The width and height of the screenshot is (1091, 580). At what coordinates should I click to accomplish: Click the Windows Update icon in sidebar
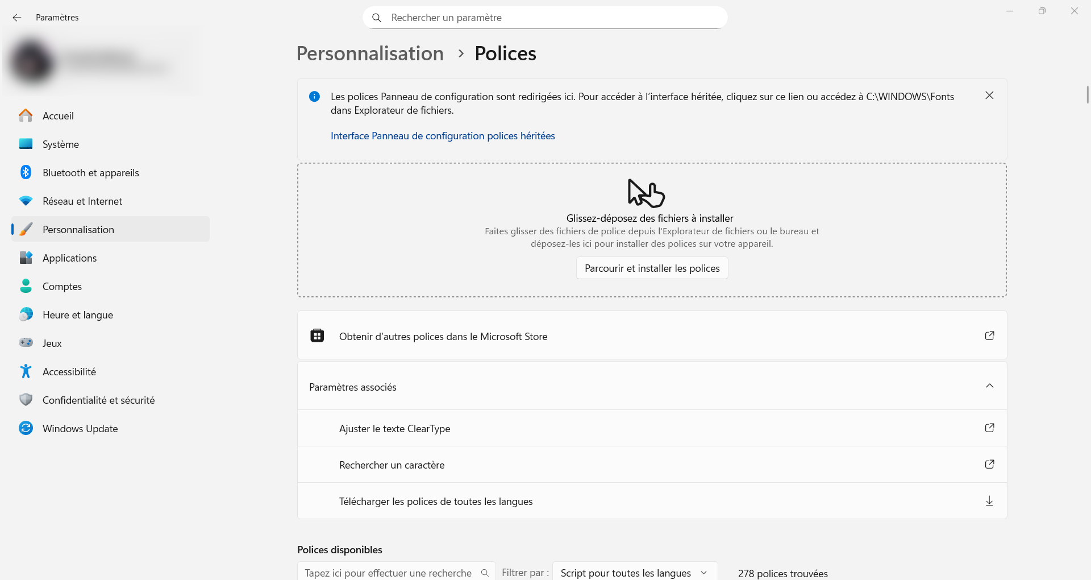tap(26, 428)
